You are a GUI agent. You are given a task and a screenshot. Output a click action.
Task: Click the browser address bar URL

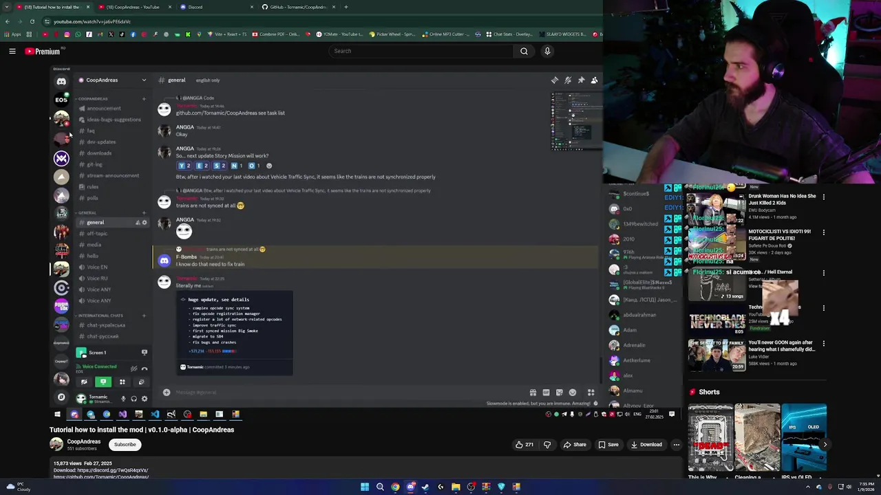[x=92, y=21]
